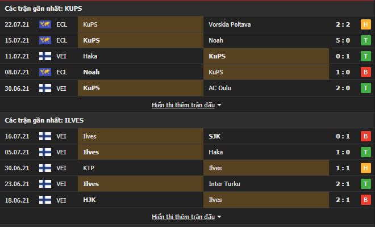Click the Finland flag on the Haka vs KuPS row
Screen dimensions: 375x227
pos(45,56)
